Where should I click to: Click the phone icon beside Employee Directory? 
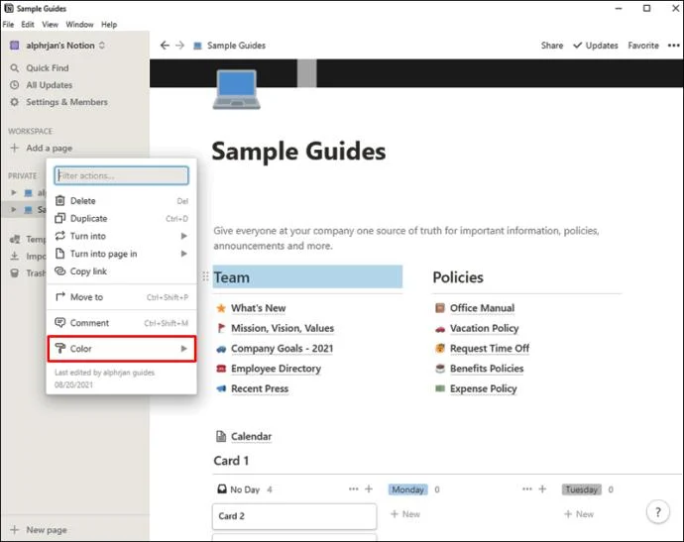[x=221, y=369]
